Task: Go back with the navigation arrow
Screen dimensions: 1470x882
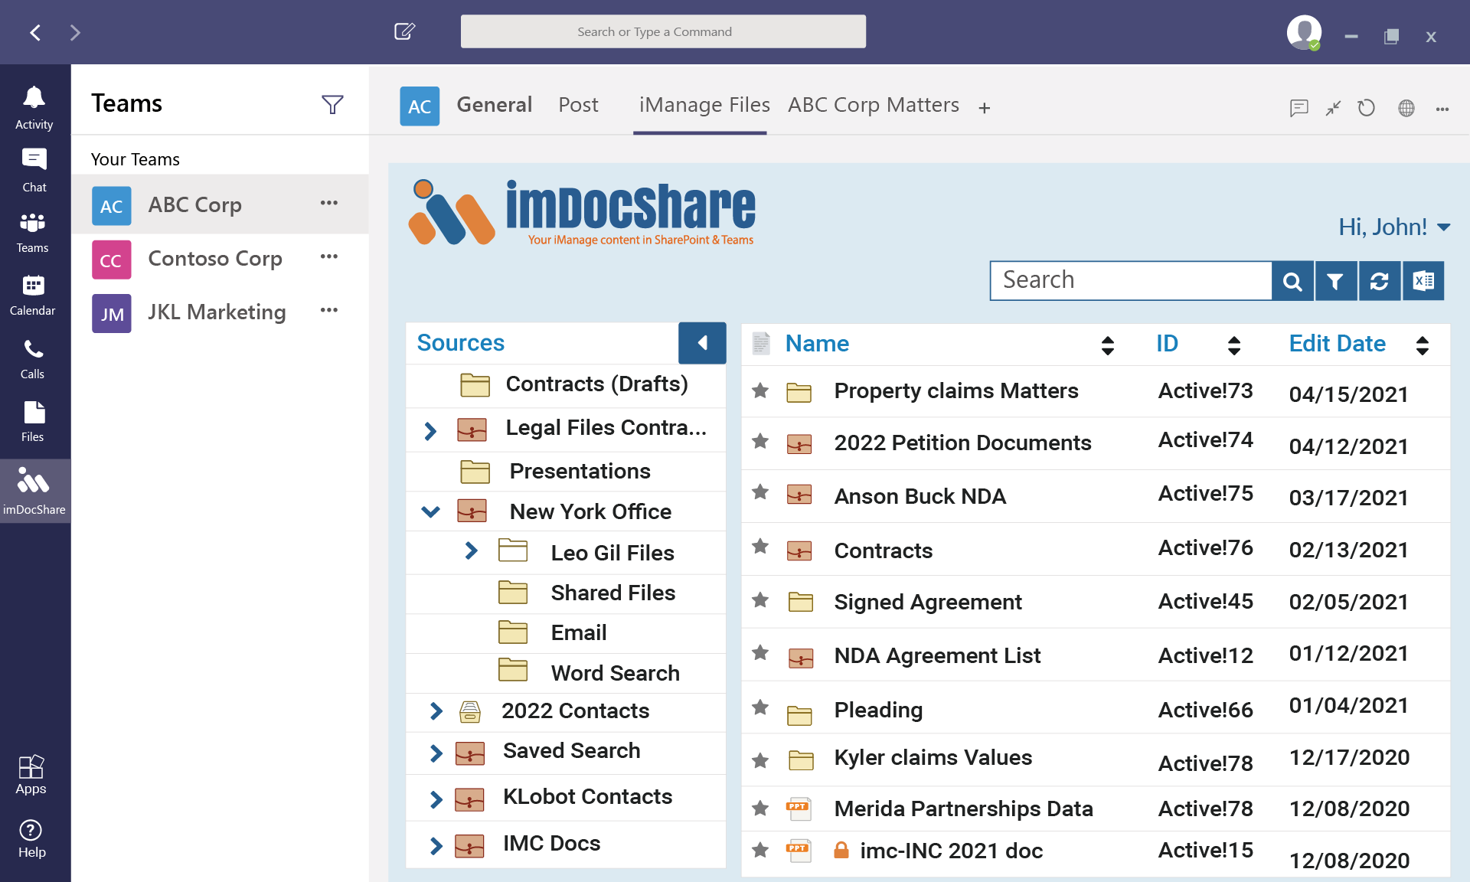Action: click(x=35, y=32)
